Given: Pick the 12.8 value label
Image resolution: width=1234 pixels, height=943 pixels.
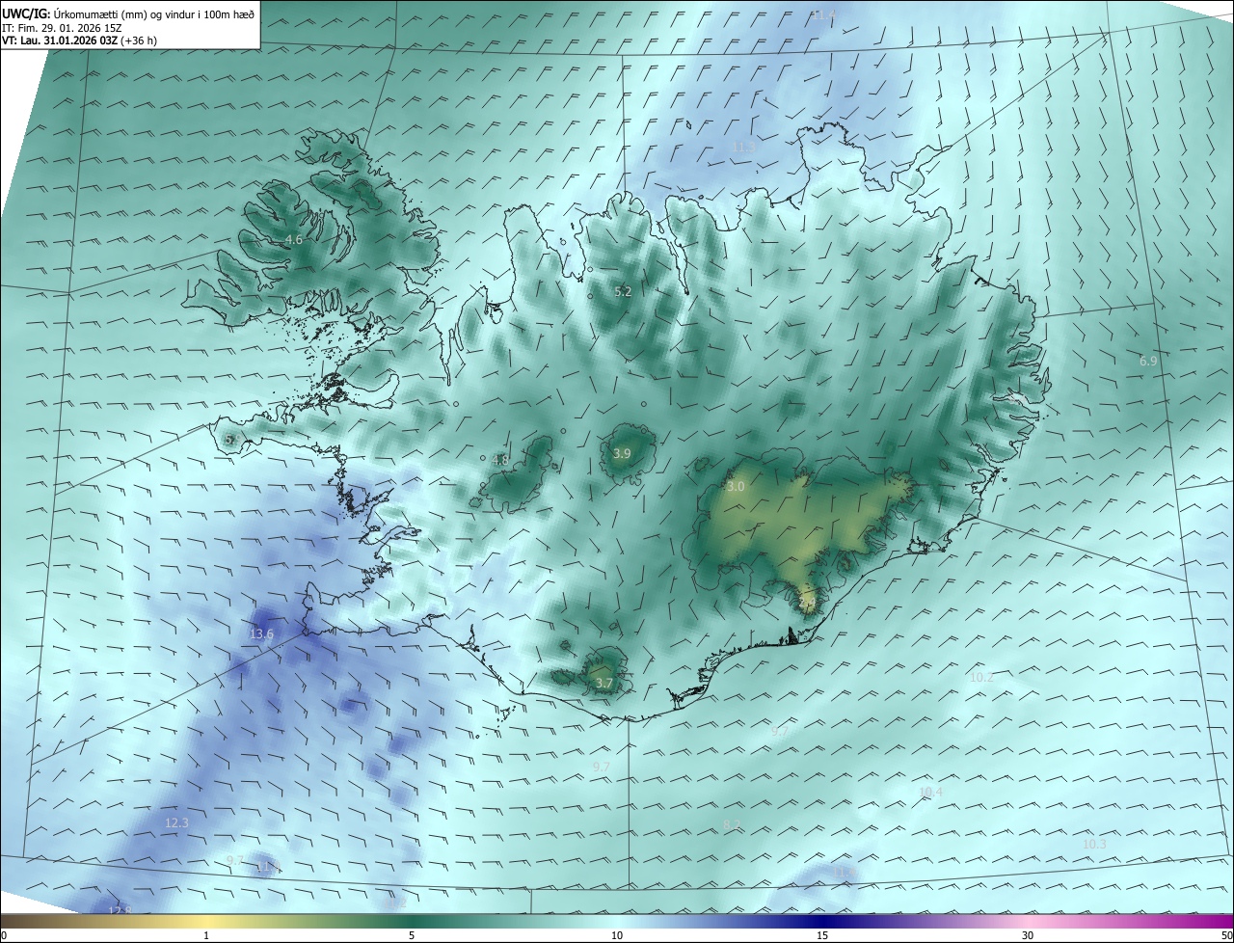Looking at the screenshot, I should [x=119, y=910].
